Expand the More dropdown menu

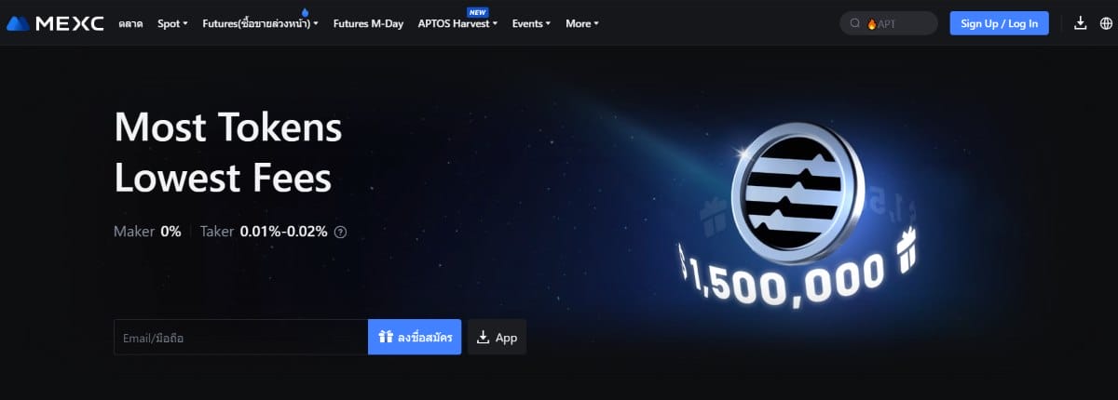(582, 23)
